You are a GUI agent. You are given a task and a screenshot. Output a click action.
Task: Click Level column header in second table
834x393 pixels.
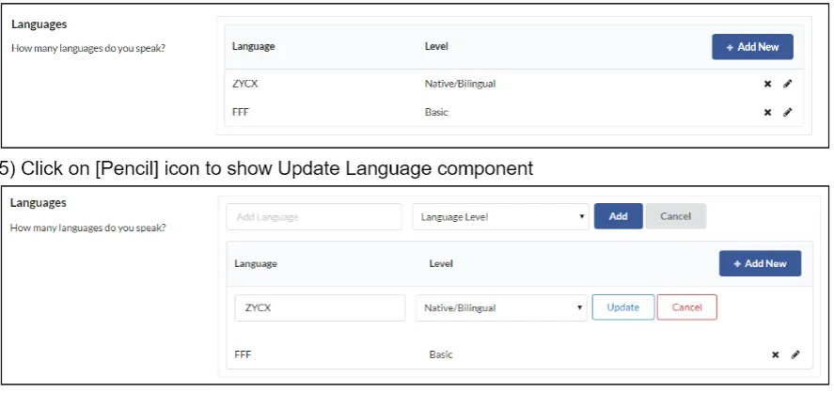click(440, 263)
